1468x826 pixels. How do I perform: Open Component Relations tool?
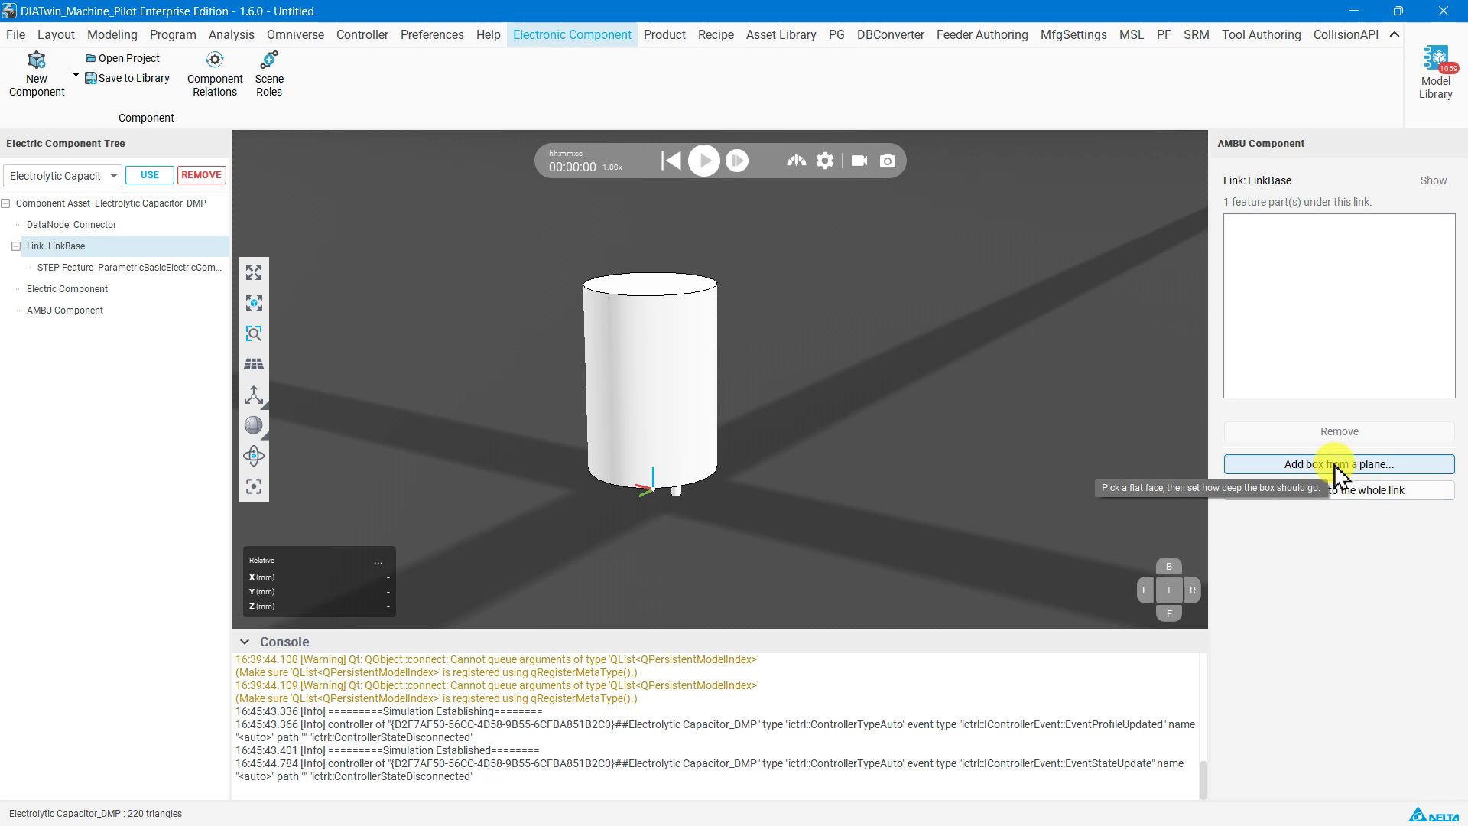pyautogui.click(x=215, y=74)
